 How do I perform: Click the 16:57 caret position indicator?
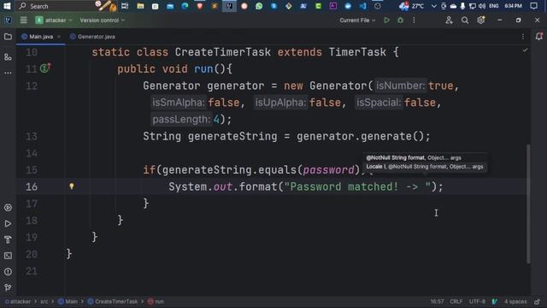click(x=437, y=302)
